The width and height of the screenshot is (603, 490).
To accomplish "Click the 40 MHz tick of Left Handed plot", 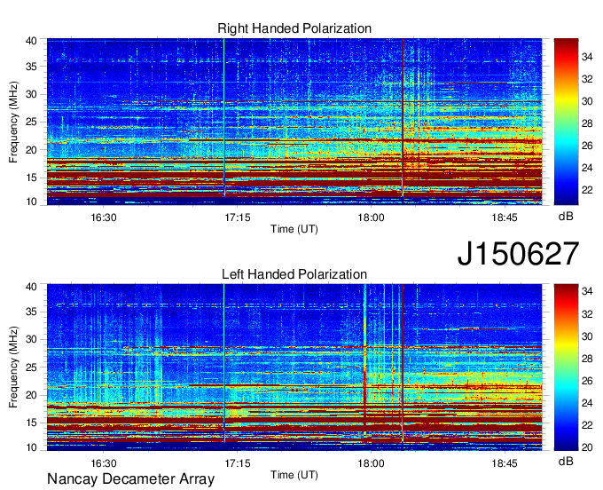I will pos(31,287).
